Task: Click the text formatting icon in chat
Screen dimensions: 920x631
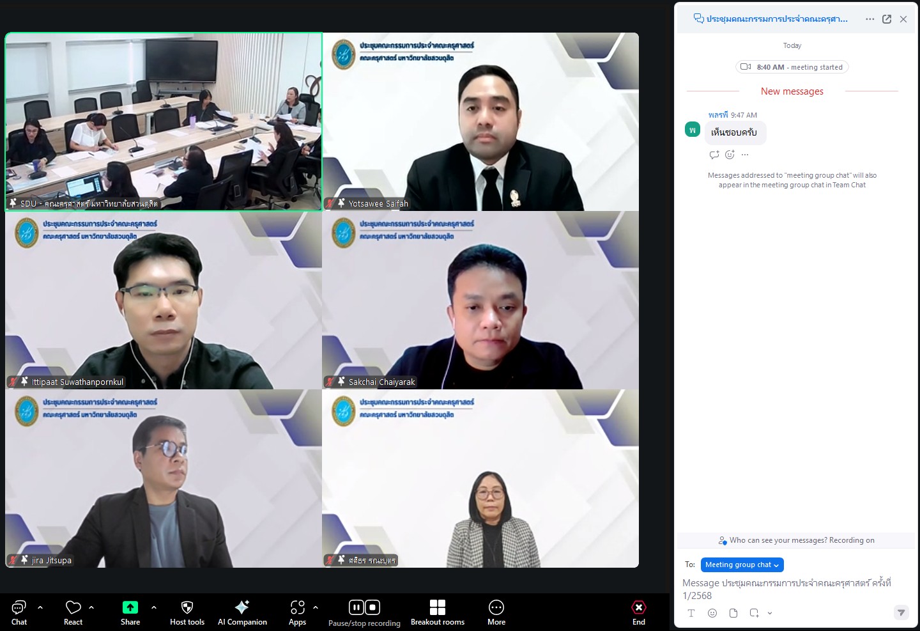Action: (691, 613)
